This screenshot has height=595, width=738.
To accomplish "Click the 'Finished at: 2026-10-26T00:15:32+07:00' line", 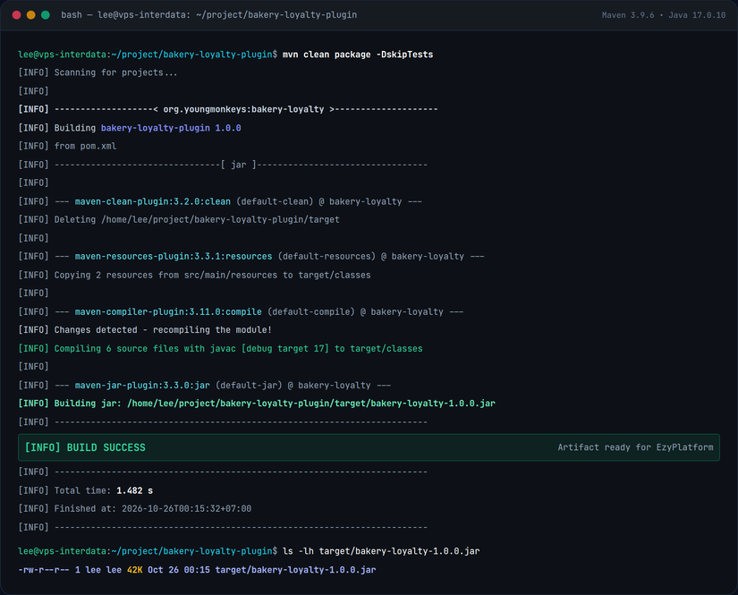I will (134, 509).
